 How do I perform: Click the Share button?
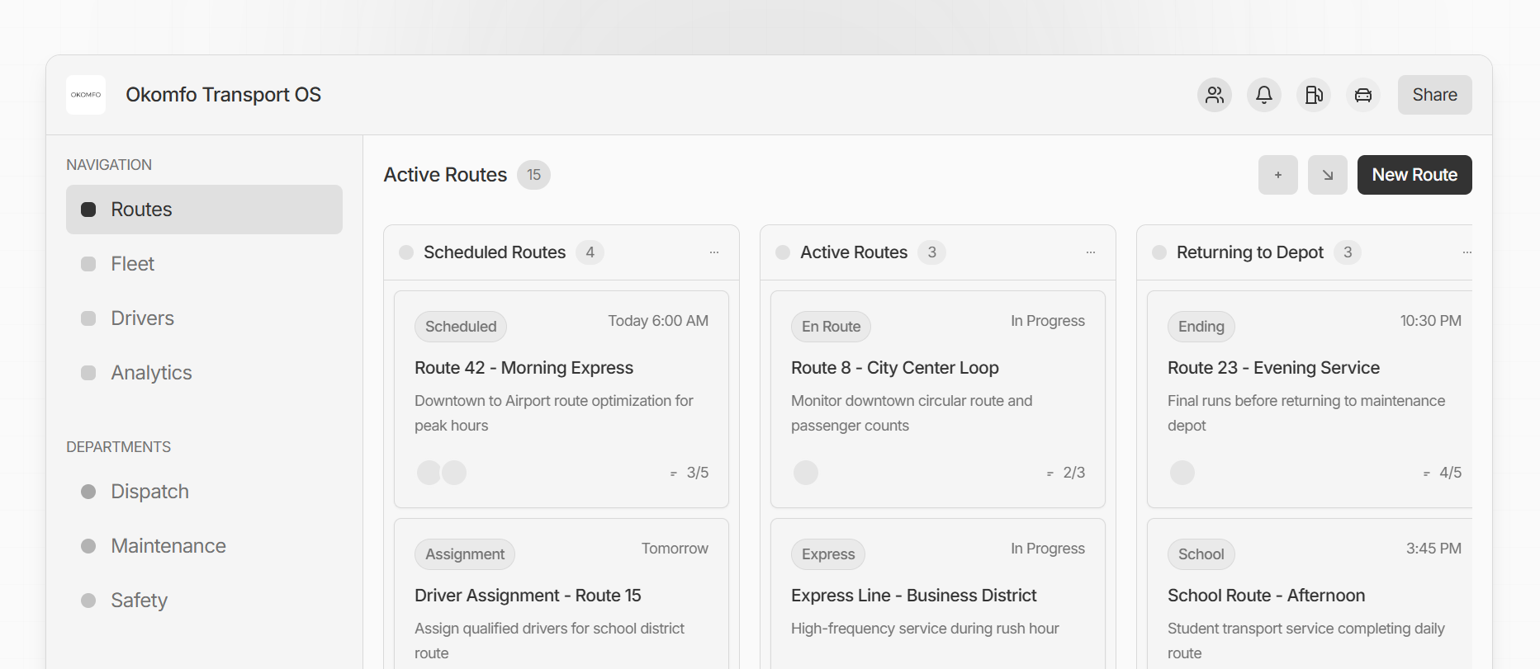coord(1435,95)
